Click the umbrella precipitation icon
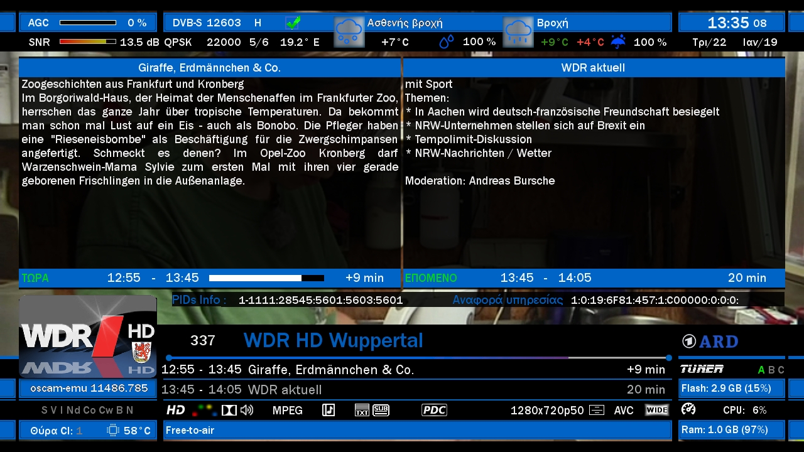 619,42
